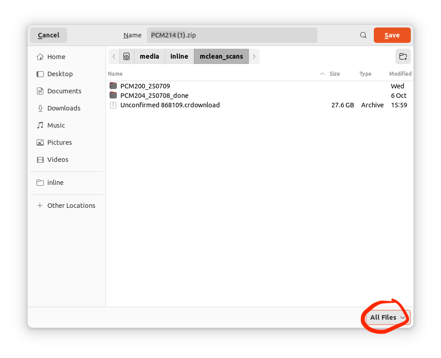Switch to the media path segment
441x358 pixels.
click(149, 56)
